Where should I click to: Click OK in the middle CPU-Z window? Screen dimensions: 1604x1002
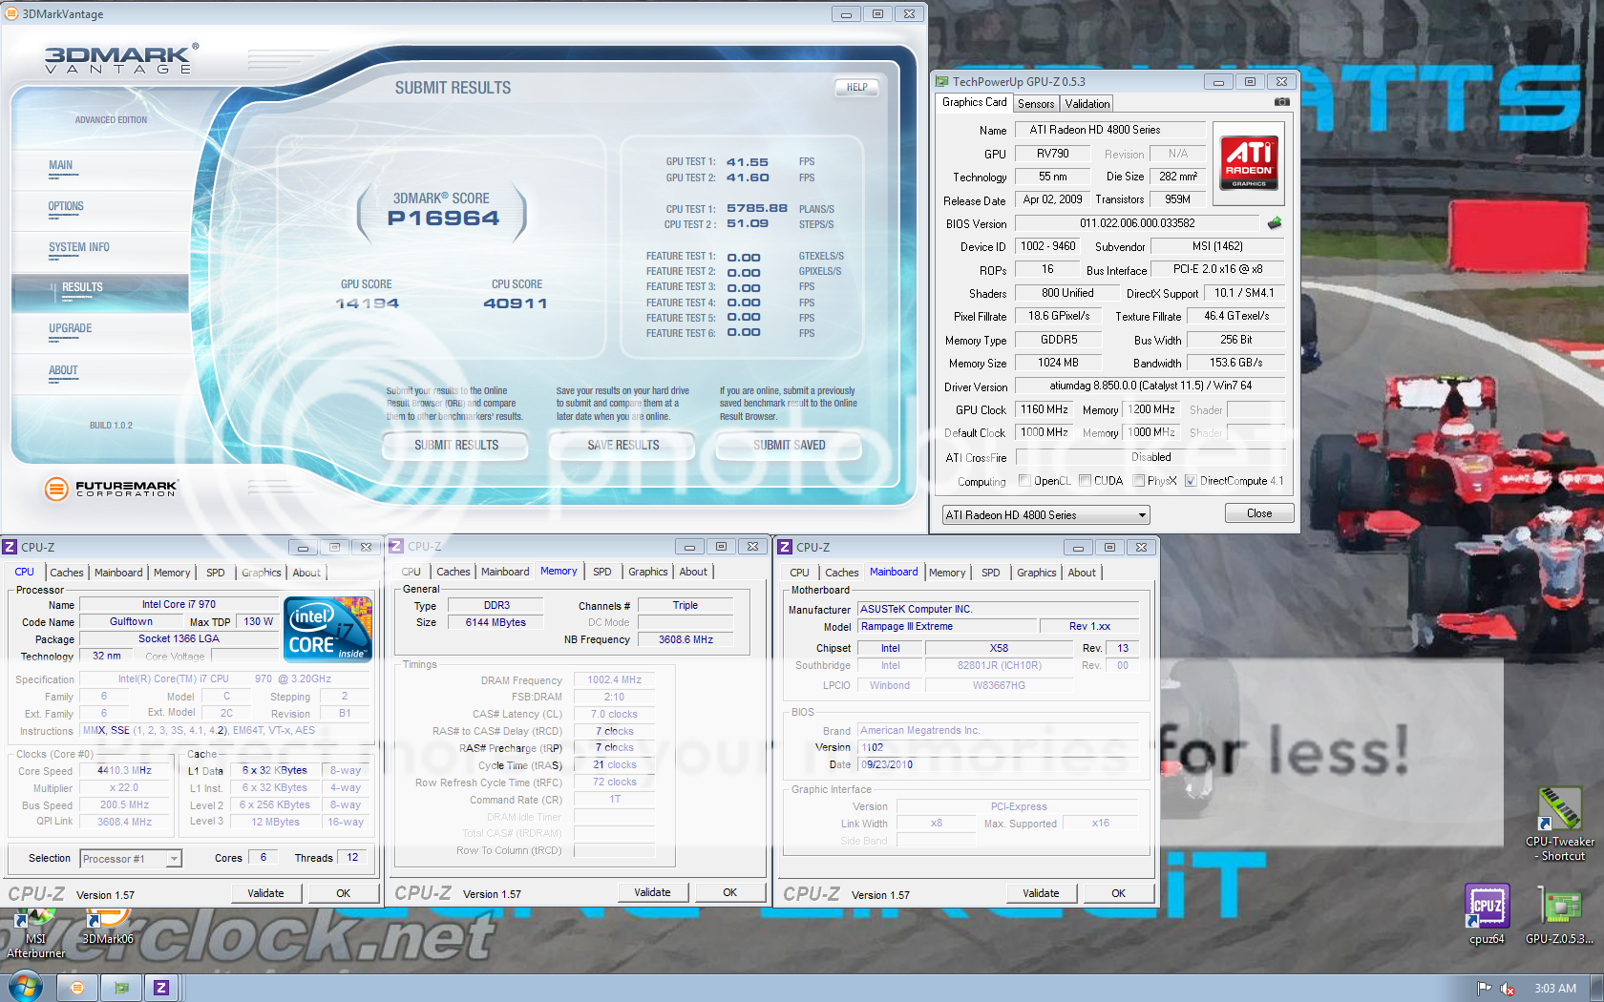729,892
